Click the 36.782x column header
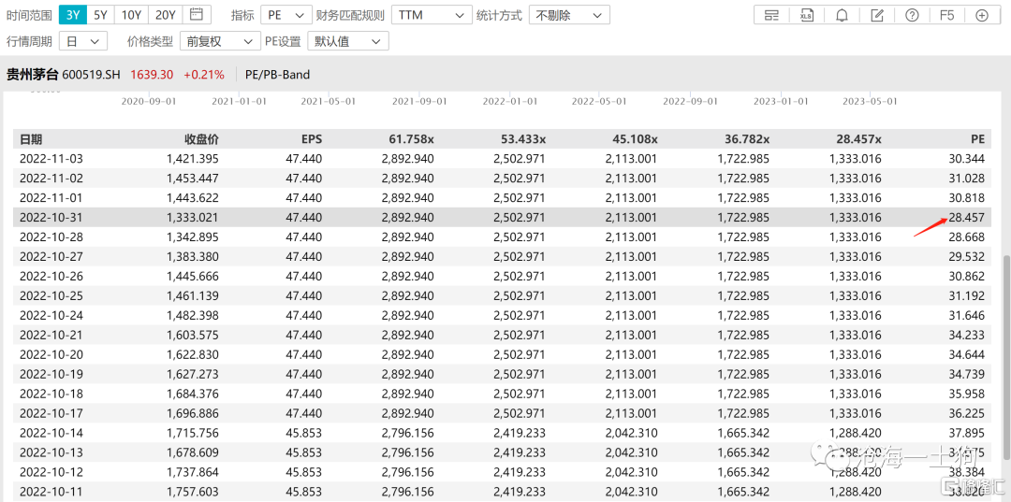 tap(747, 139)
